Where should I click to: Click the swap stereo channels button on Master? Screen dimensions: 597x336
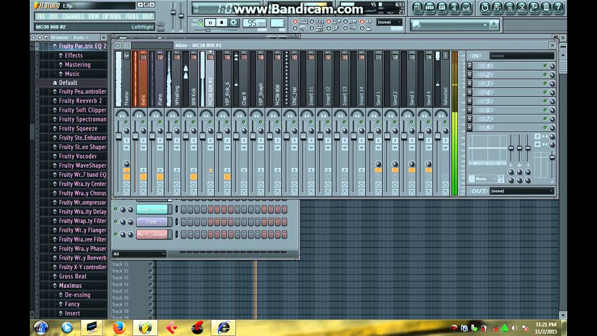[x=126, y=147]
